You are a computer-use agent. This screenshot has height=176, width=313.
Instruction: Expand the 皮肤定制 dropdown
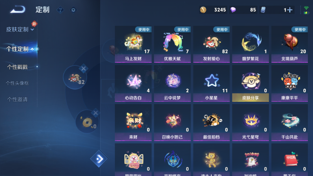[x=20, y=30]
